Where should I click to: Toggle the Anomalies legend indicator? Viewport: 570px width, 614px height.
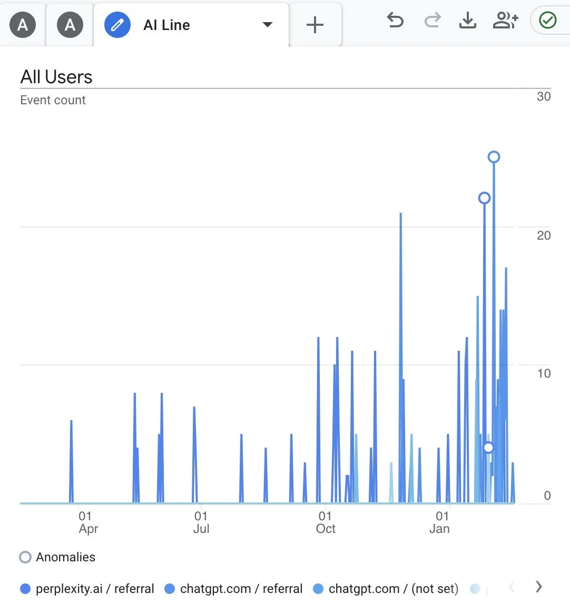(24, 557)
